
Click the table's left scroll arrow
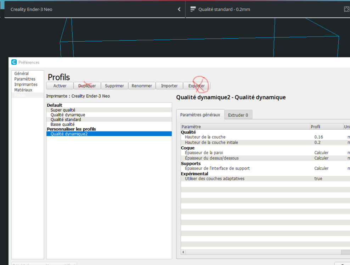183,252
